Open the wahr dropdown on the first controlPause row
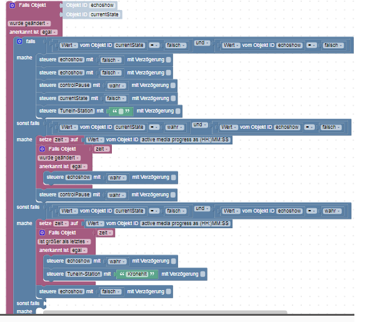 (x=116, y=86)
